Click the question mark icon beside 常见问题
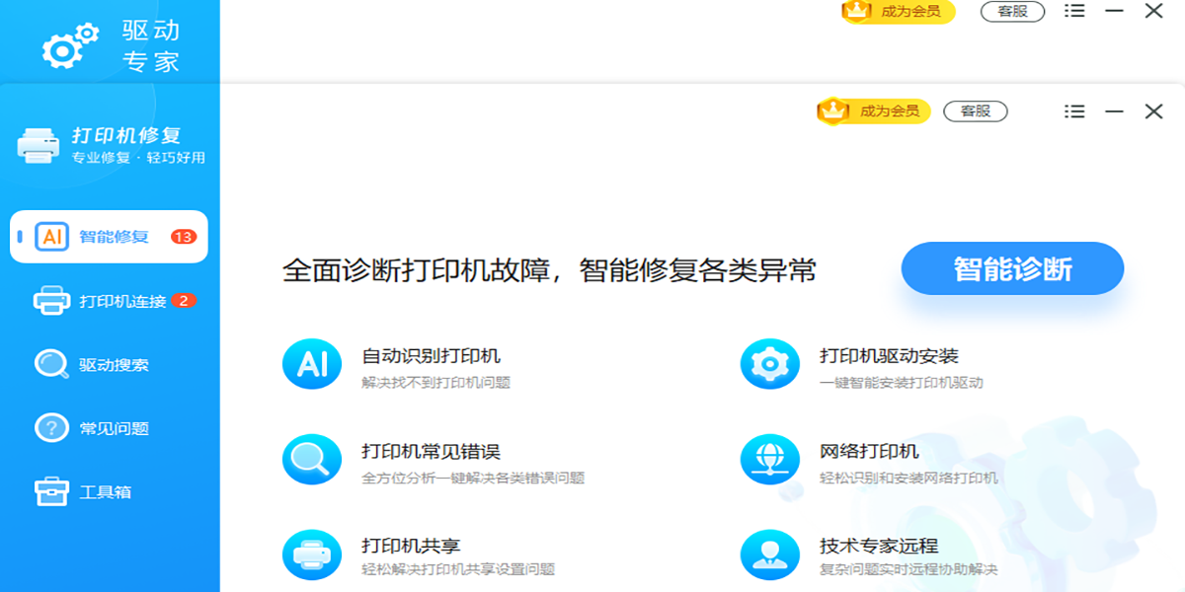1185x592 pixels. click(x=51, y=428)
